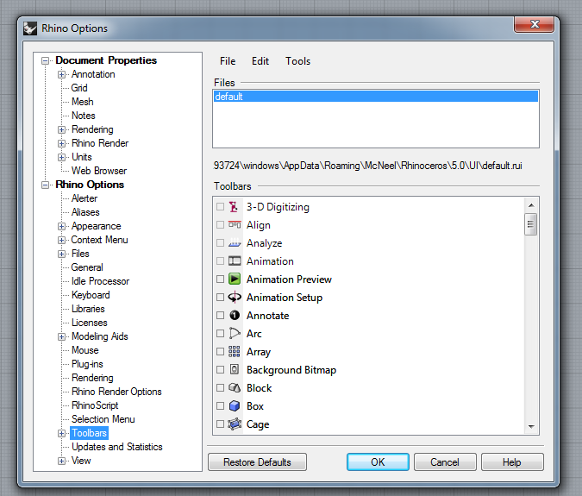This screenshot has width=582, height=496.
Task: Tick the Annotate toolbar checkbox
Action: coord(220,315)
